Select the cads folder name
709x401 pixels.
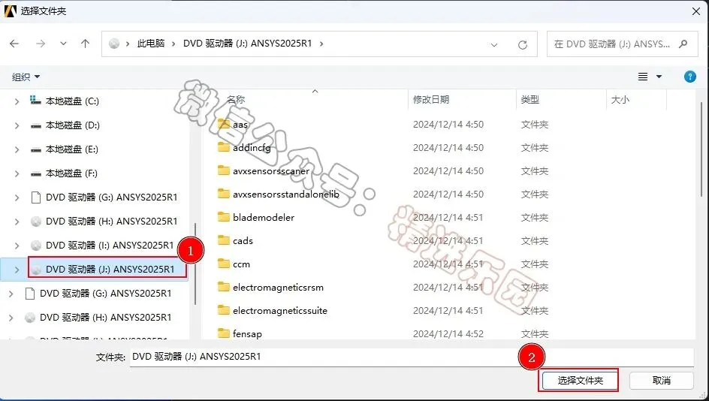[243, 240]
